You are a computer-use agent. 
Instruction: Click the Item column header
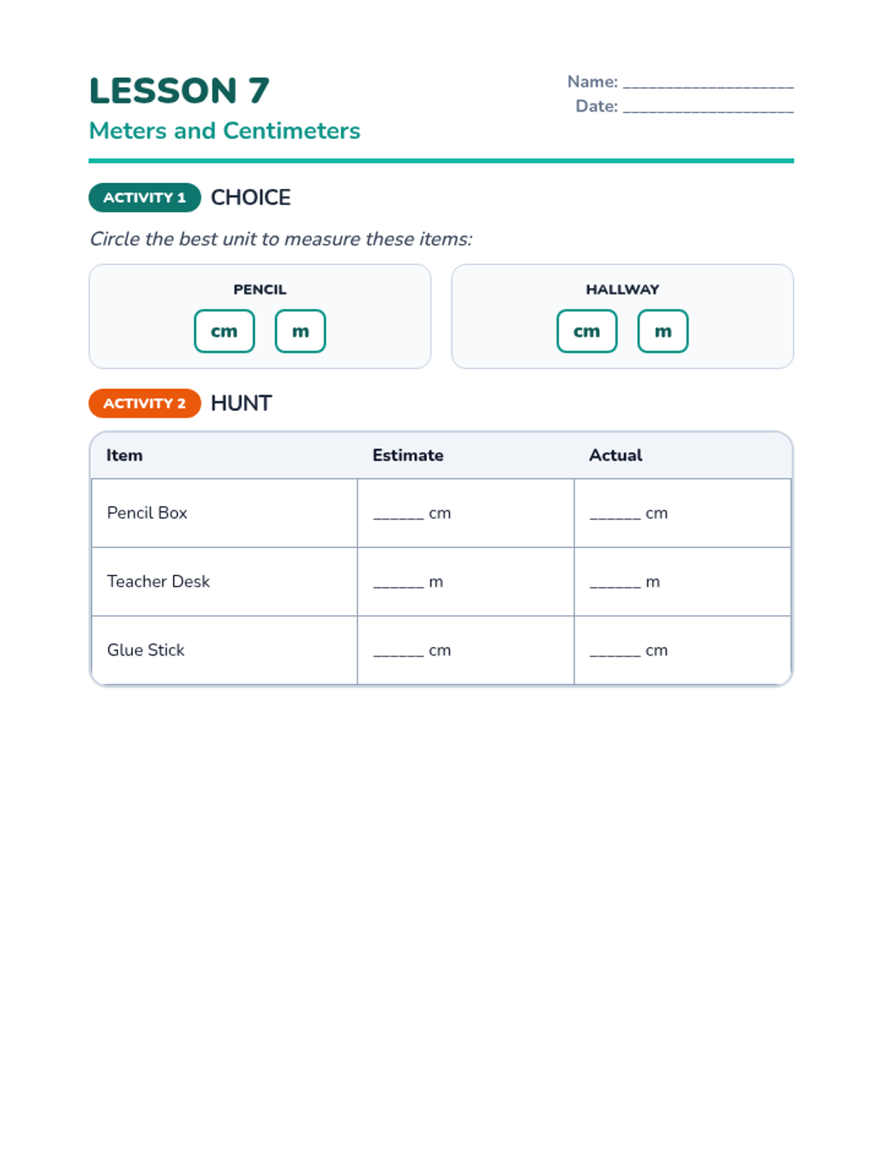124,456
